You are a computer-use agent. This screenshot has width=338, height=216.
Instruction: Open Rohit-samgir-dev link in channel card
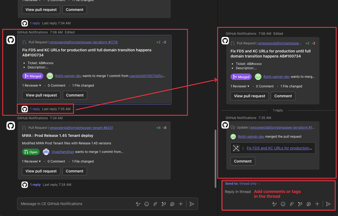click(x=68, y=76)
